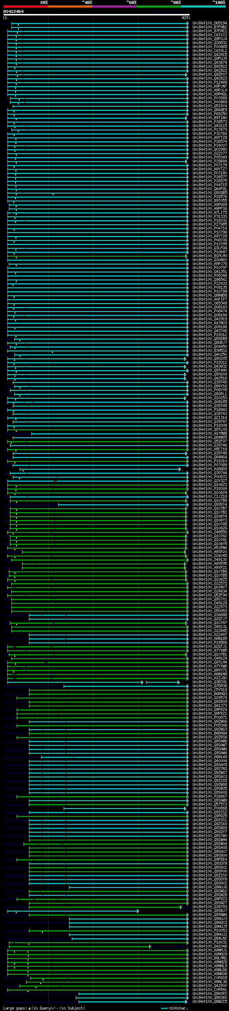Select the UniRef100_Q96360 label
The height and width of the screenshot is (1011, 229).
point(209,998)
